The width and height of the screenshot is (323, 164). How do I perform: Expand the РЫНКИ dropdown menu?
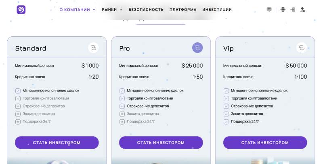112,10
